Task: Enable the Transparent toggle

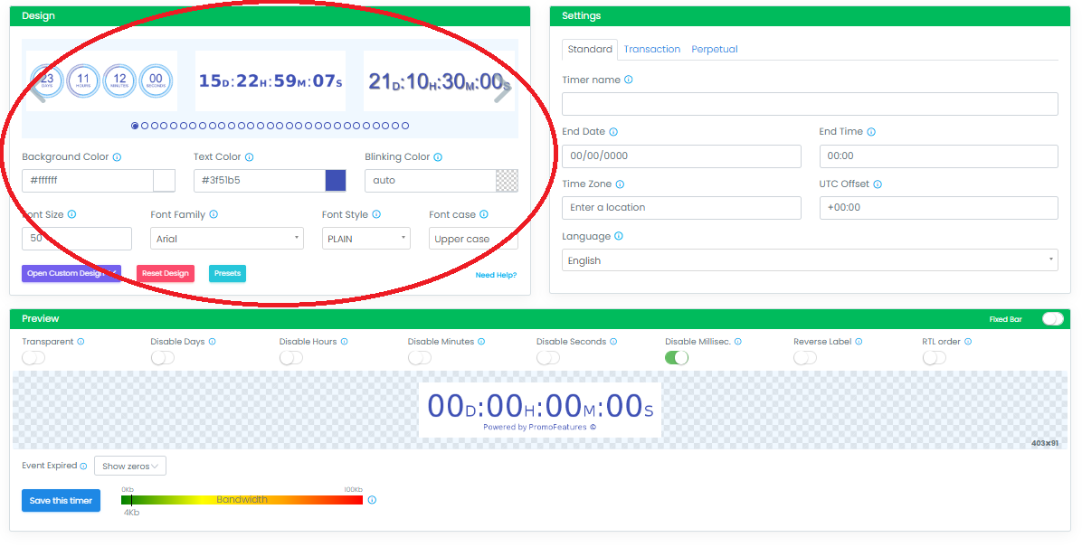Action: (33, 358)
